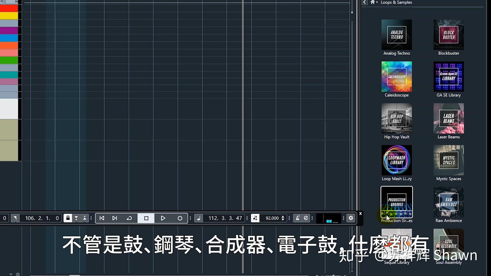Click the home icon in the MediaBay browser
Image resolution: width=491 pixels, height=276 pixels.
(372, 2)
